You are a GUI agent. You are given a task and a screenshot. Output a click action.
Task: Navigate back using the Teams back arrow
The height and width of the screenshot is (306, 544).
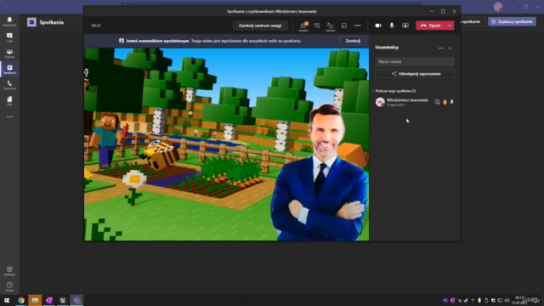[x=6, y=7]
